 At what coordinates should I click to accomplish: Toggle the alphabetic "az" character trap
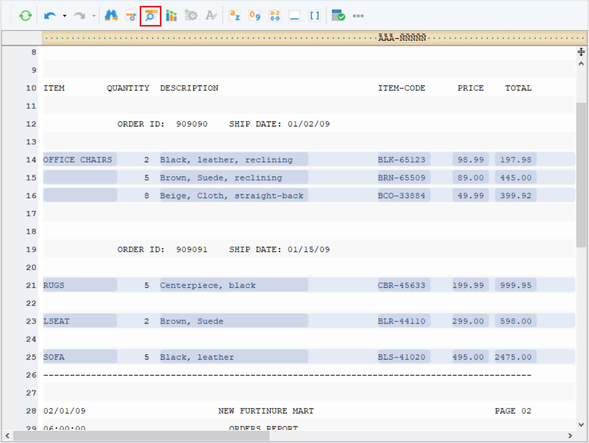click(235, 16)
